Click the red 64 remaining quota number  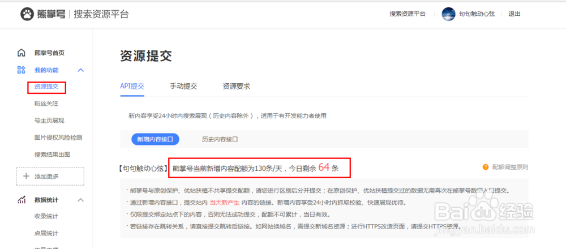coord(324,168)
